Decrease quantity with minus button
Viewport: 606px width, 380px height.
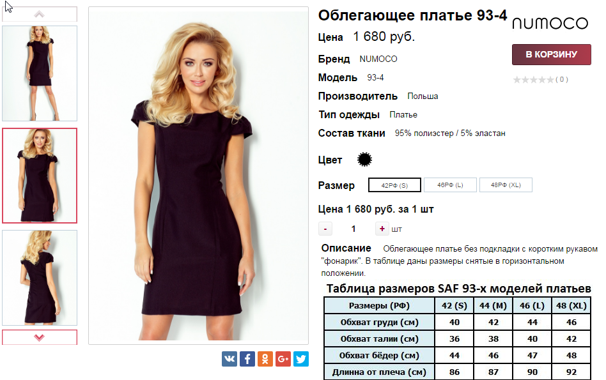[325, 229]
